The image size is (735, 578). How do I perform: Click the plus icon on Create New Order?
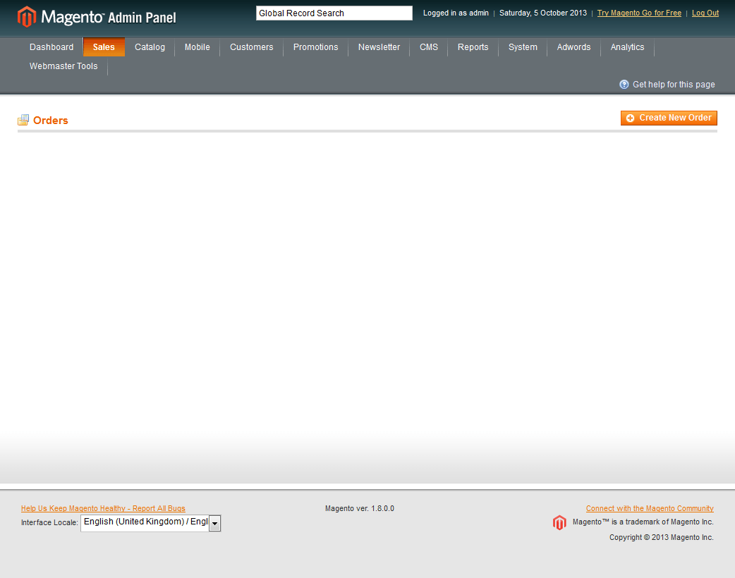pos(631,118)
